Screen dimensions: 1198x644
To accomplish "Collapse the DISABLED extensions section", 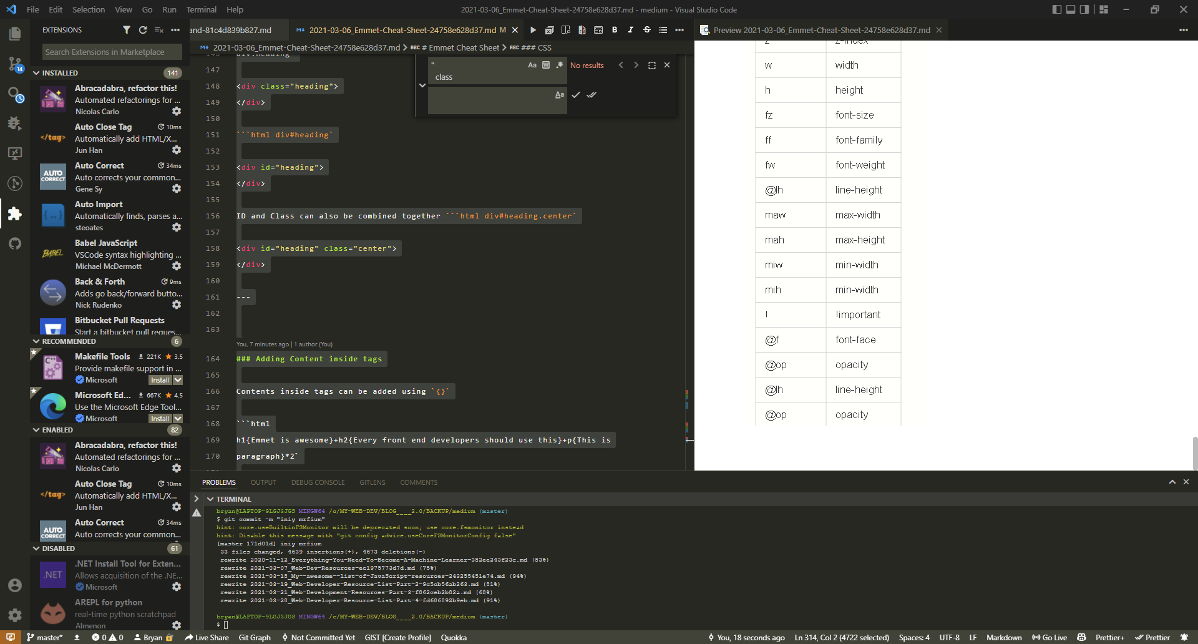I will (36, 549).
